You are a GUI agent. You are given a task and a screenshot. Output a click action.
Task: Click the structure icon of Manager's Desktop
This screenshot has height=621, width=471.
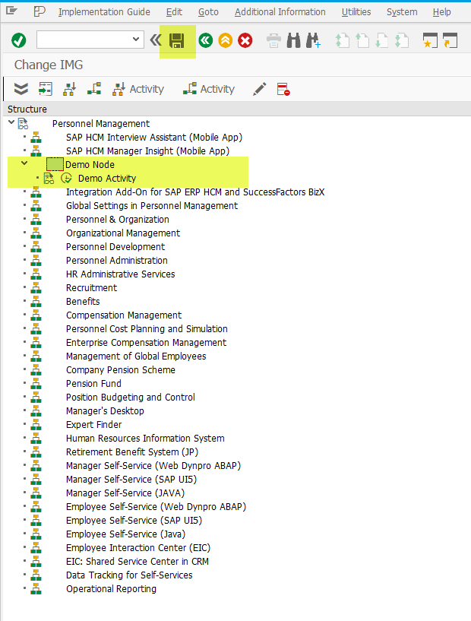[36, 410]
